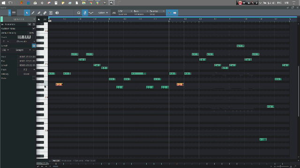The width and height of the screenshot is (300, 168).
Task: Toggle the Audition Notes checkbox
Action: (34, 28)
